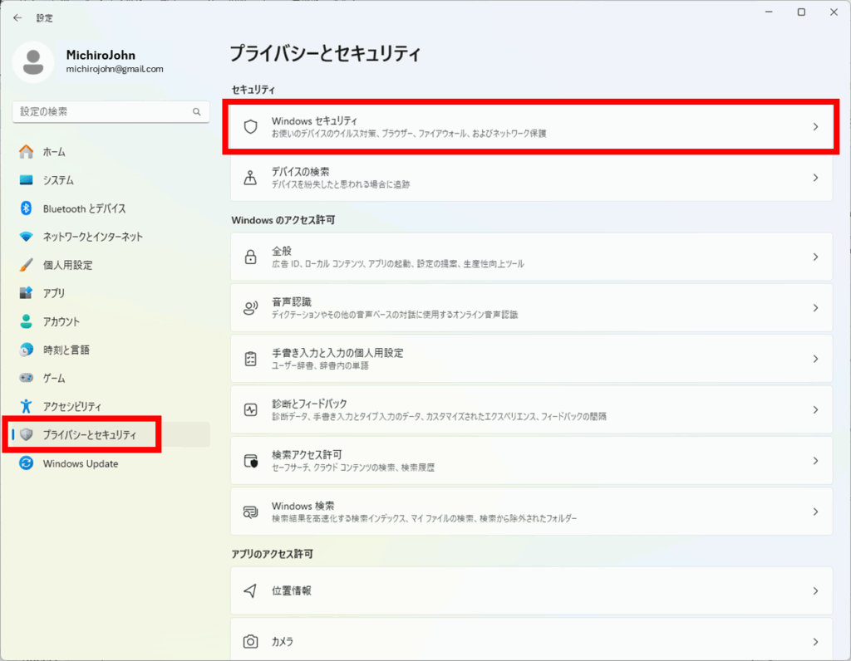Click the 個人用設定 paintbrush icon
The width and height of the screenshot is (851, 661).
point(26,265)
